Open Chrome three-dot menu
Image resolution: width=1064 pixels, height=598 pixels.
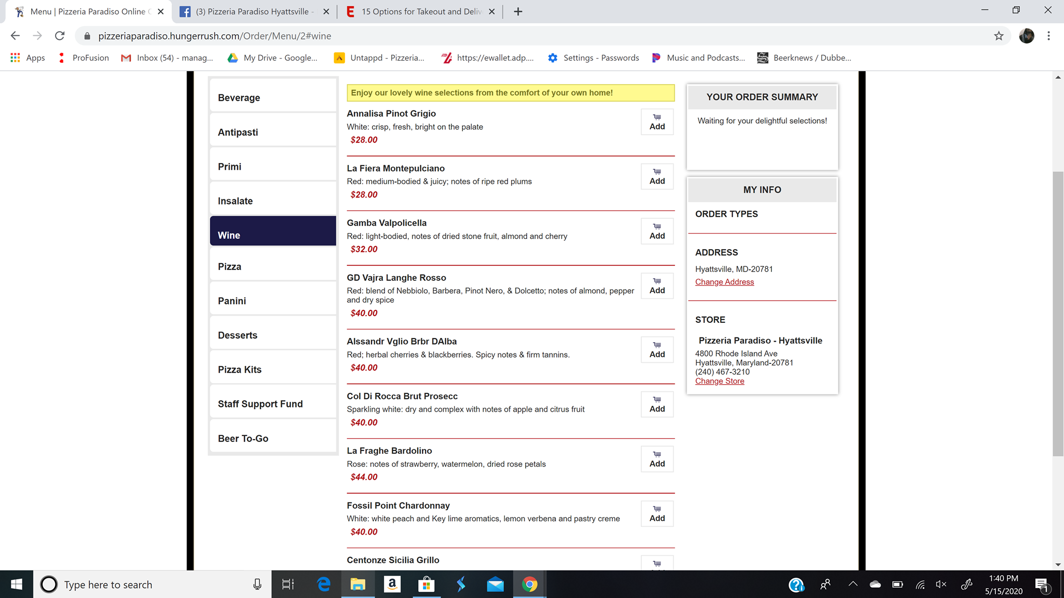point(1048,36)
